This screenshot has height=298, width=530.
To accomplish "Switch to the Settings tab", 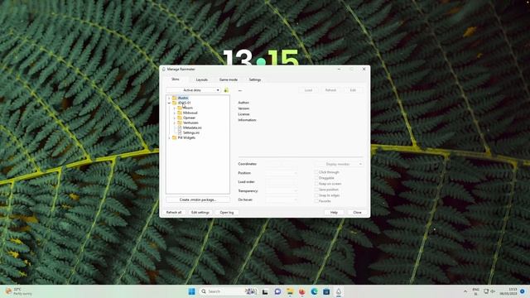I will pos(255,79).
